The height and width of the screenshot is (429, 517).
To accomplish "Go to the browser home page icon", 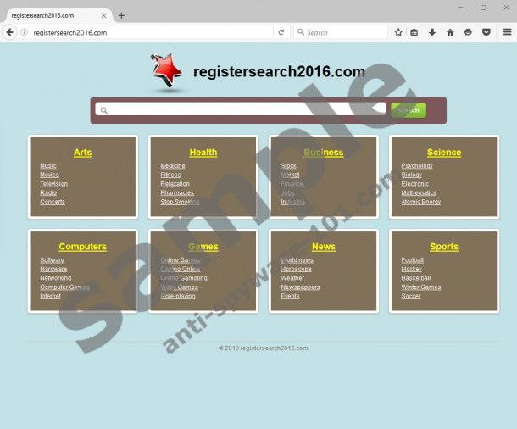I will [x=450, y=32].
